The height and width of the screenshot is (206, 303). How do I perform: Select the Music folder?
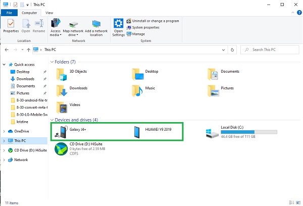click(143, 91)
